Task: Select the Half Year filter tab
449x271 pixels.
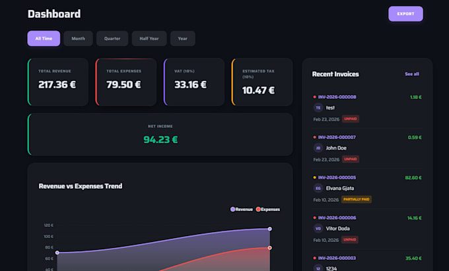Action: [149, 38]
